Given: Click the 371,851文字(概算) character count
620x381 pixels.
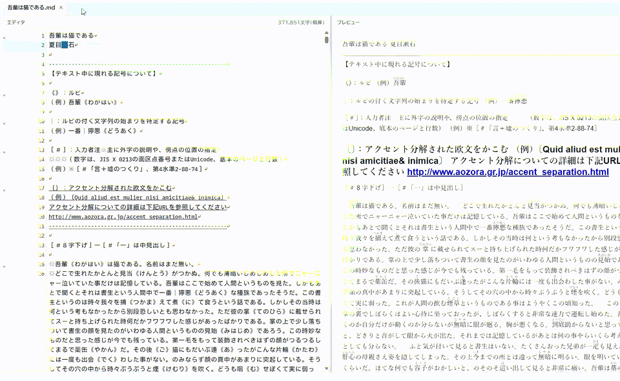Looking at the screenshot, I should 301,23.
